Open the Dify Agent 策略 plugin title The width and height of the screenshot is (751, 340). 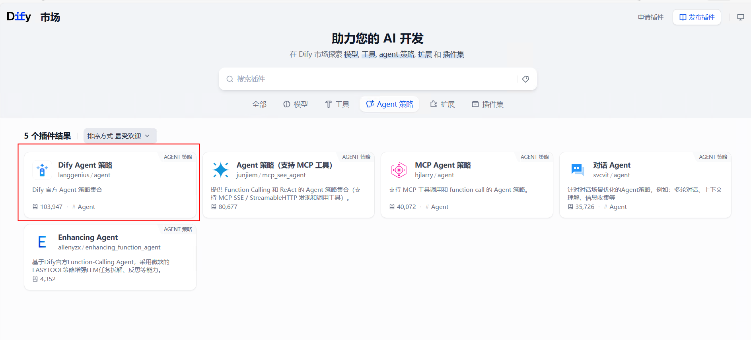85,165
